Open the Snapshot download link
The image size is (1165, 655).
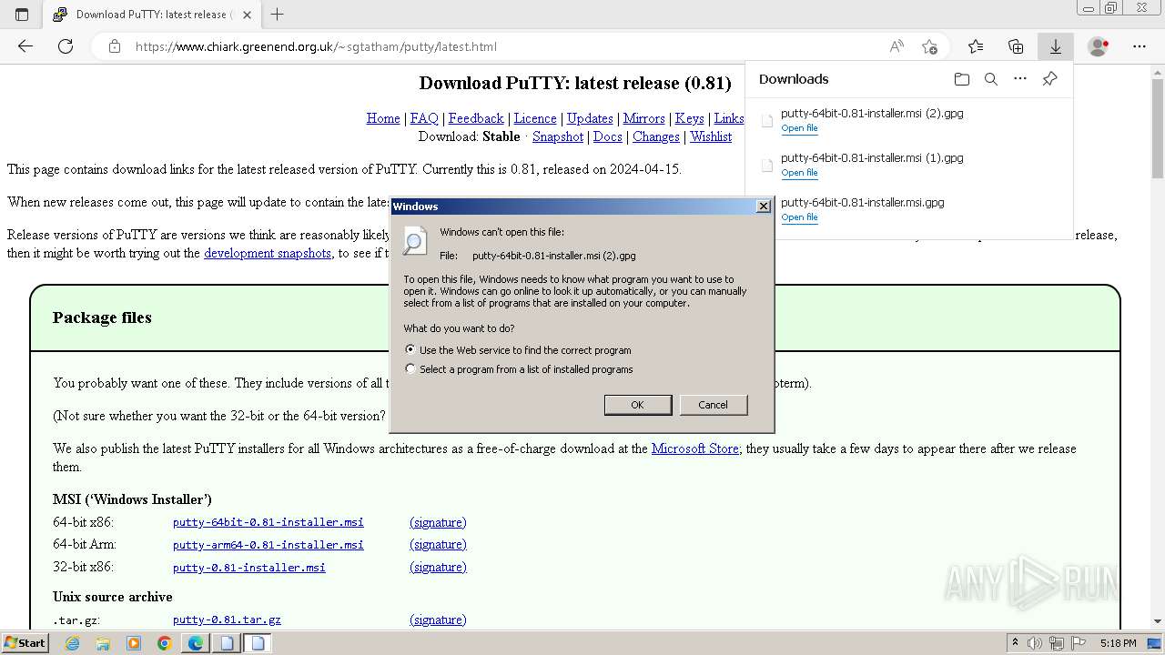point(558,136)
